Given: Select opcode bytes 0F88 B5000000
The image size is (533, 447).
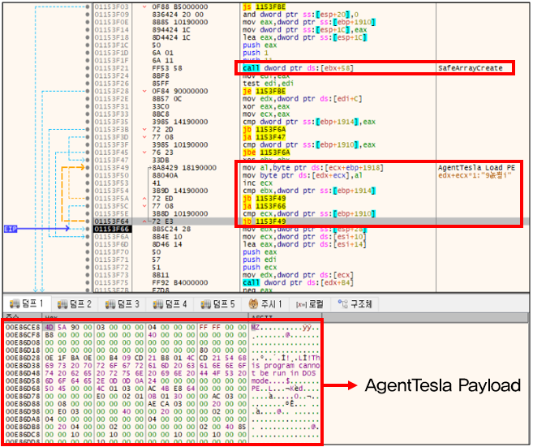Looking at the screenshot, I should 180,6.
